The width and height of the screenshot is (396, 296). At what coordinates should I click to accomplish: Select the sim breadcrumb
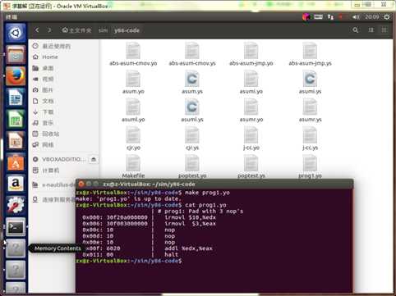[103, 30]
